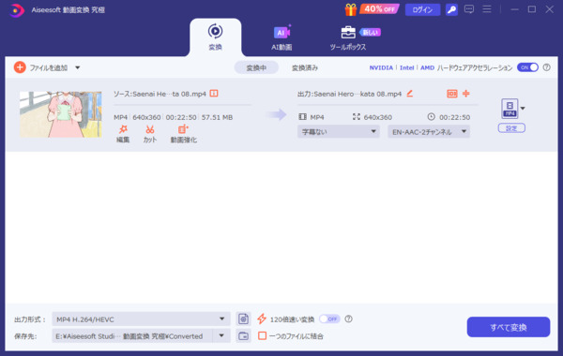The image size is (563, 356).
Task: Toggle the 120倍速い変換 switch
Action: coord(329,319)
